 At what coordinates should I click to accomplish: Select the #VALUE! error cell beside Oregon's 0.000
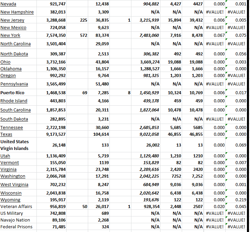[x=236, y=76]
